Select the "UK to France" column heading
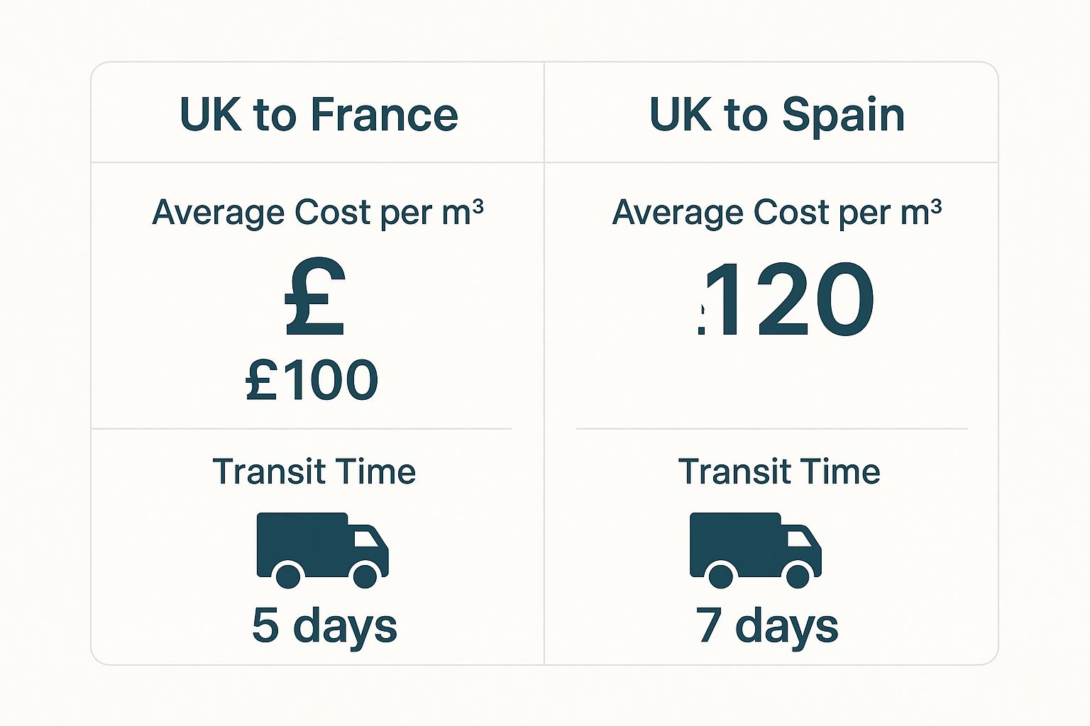The image size is (1090, 726). (x=319, y=115)
